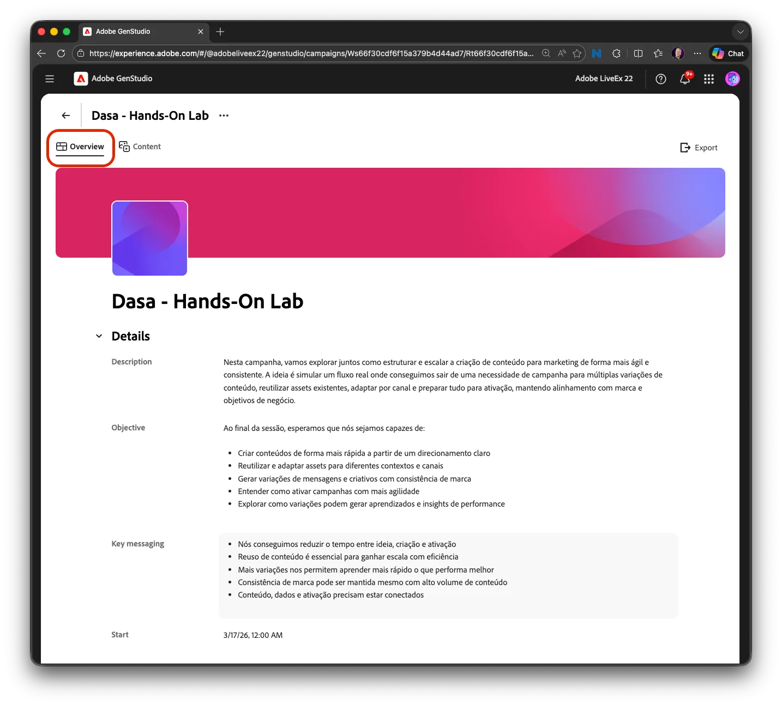The height and width of the screenshot is (706, 782).
Task: Bookmark page with the star icon
Action: pyautogui.click(x=577, y=53)
